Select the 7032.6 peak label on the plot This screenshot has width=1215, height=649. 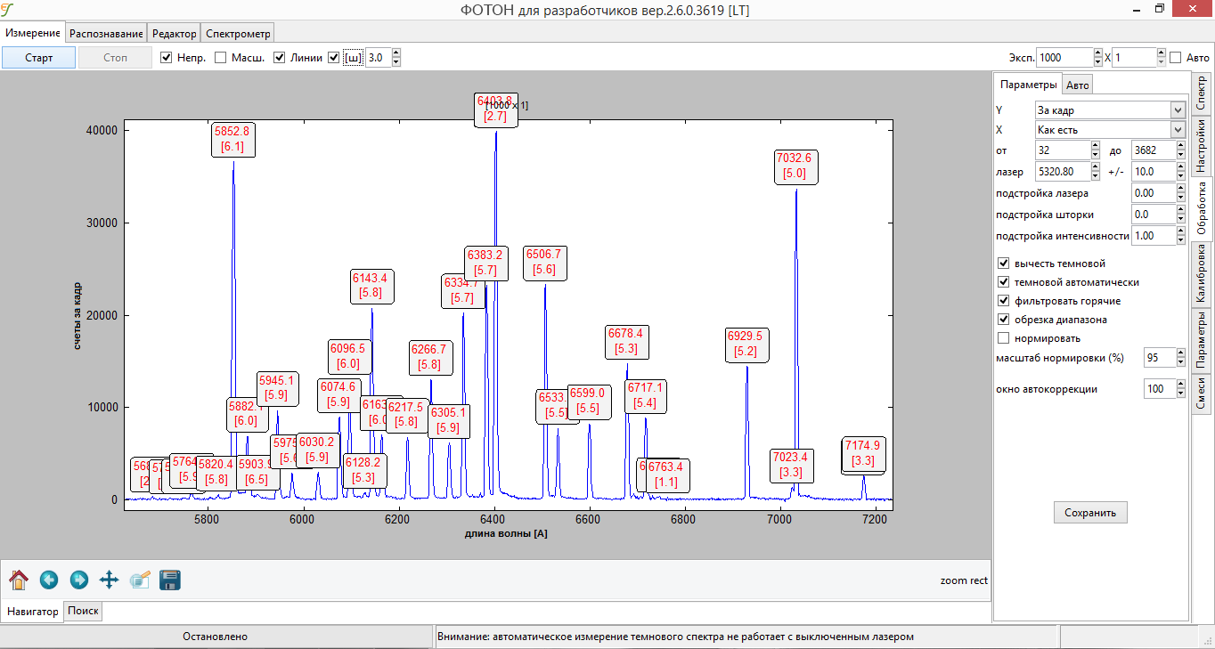(795, 166)
